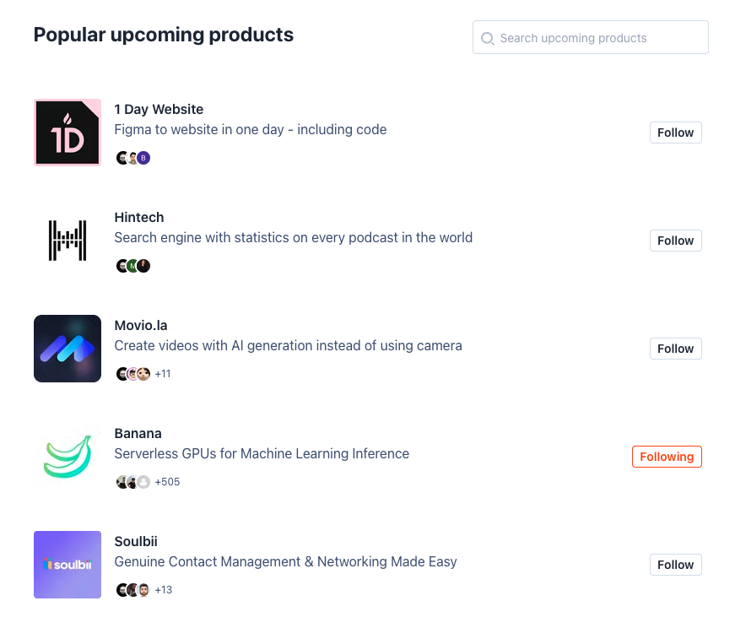Focus the Search upcoming products field
The image size is (735, 628).
[599, 38]
